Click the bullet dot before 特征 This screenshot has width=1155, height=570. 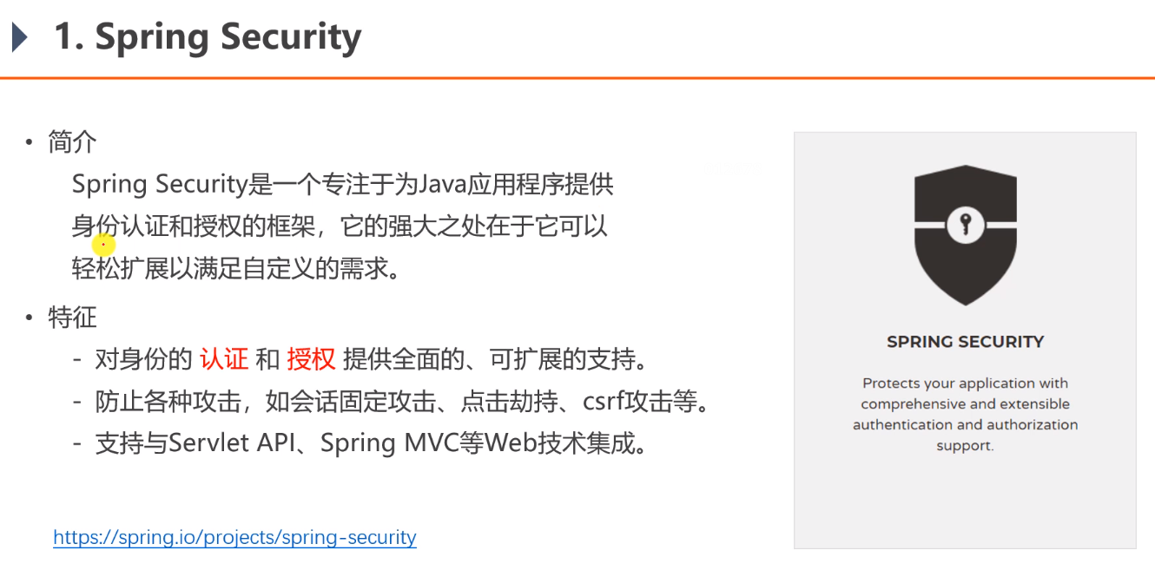pos(29,318)
